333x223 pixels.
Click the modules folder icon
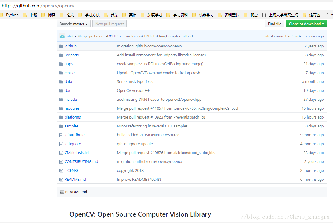pos(61,108)
